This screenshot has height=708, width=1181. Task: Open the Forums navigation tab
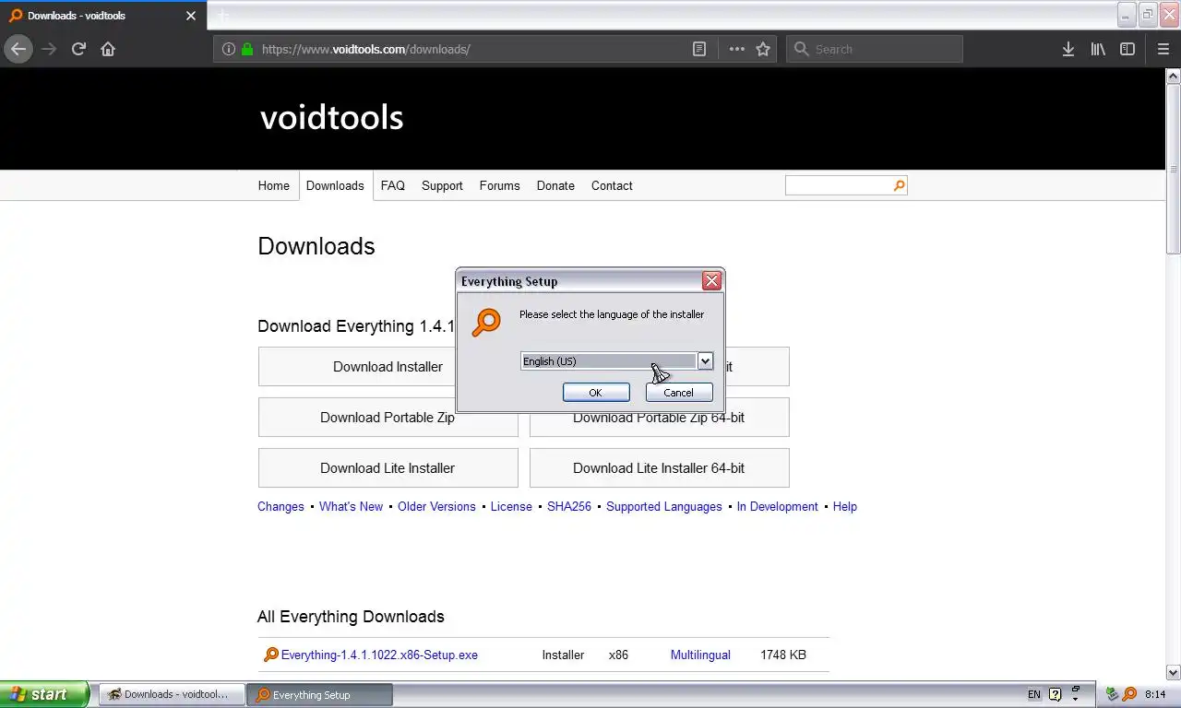[x=499, y=185]
